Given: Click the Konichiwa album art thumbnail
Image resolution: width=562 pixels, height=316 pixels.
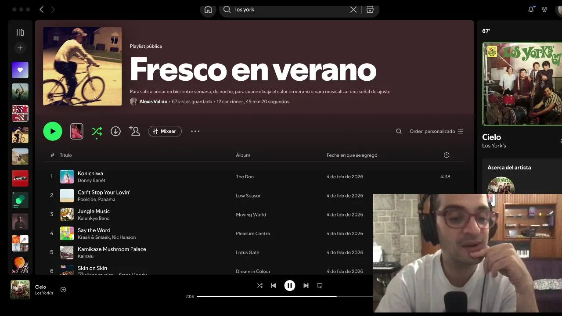Looking at the screenshot, I should 67,176.
